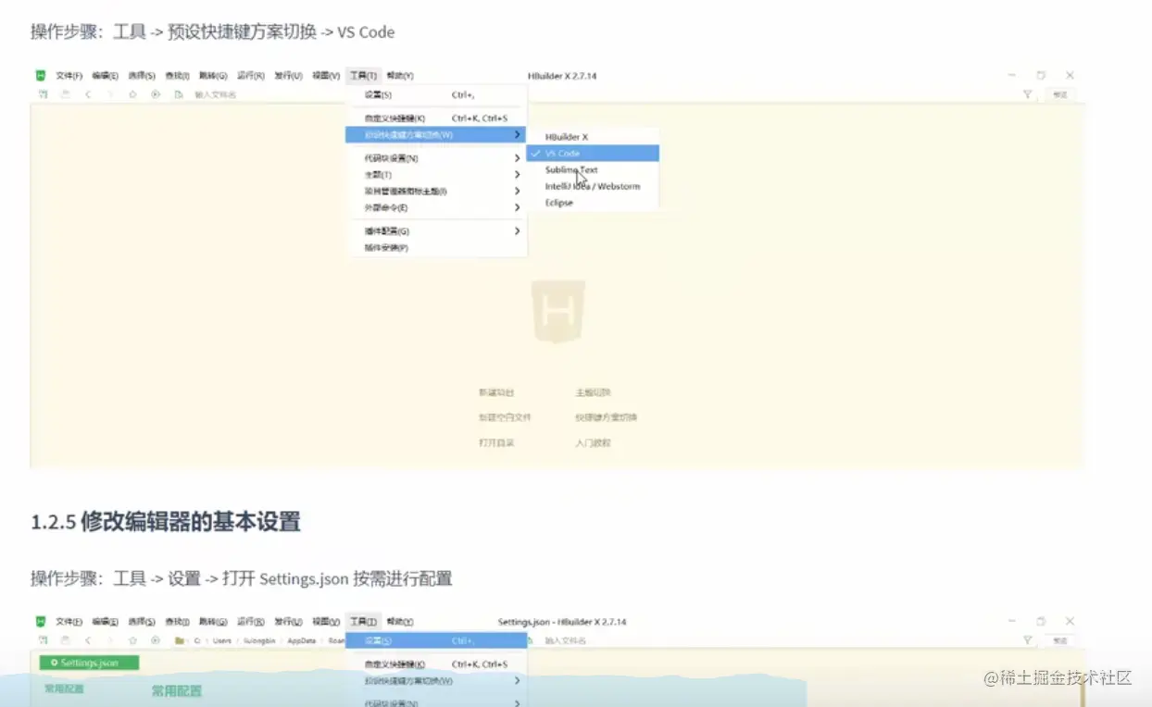Open the 运行(R) menu in the HBuilder X 2.7.14 window

point(250,76)
